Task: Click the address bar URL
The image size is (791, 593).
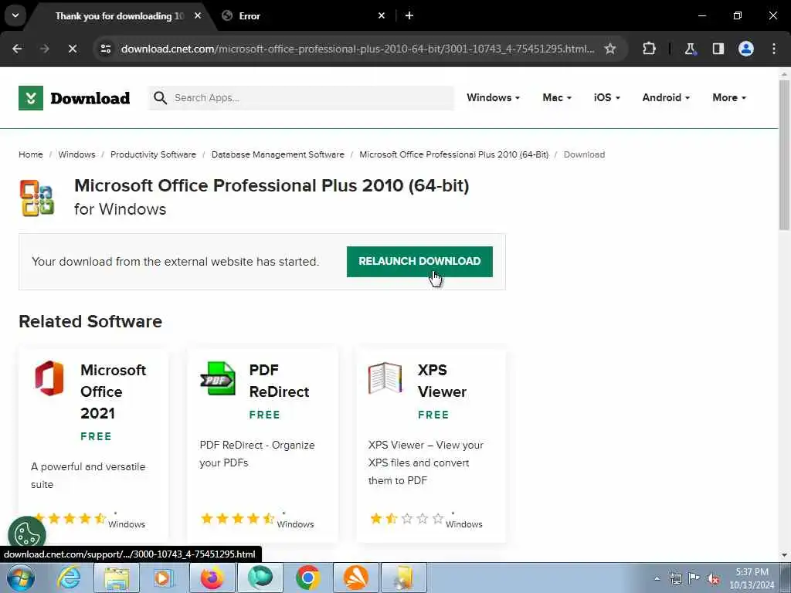Action: 357,49
